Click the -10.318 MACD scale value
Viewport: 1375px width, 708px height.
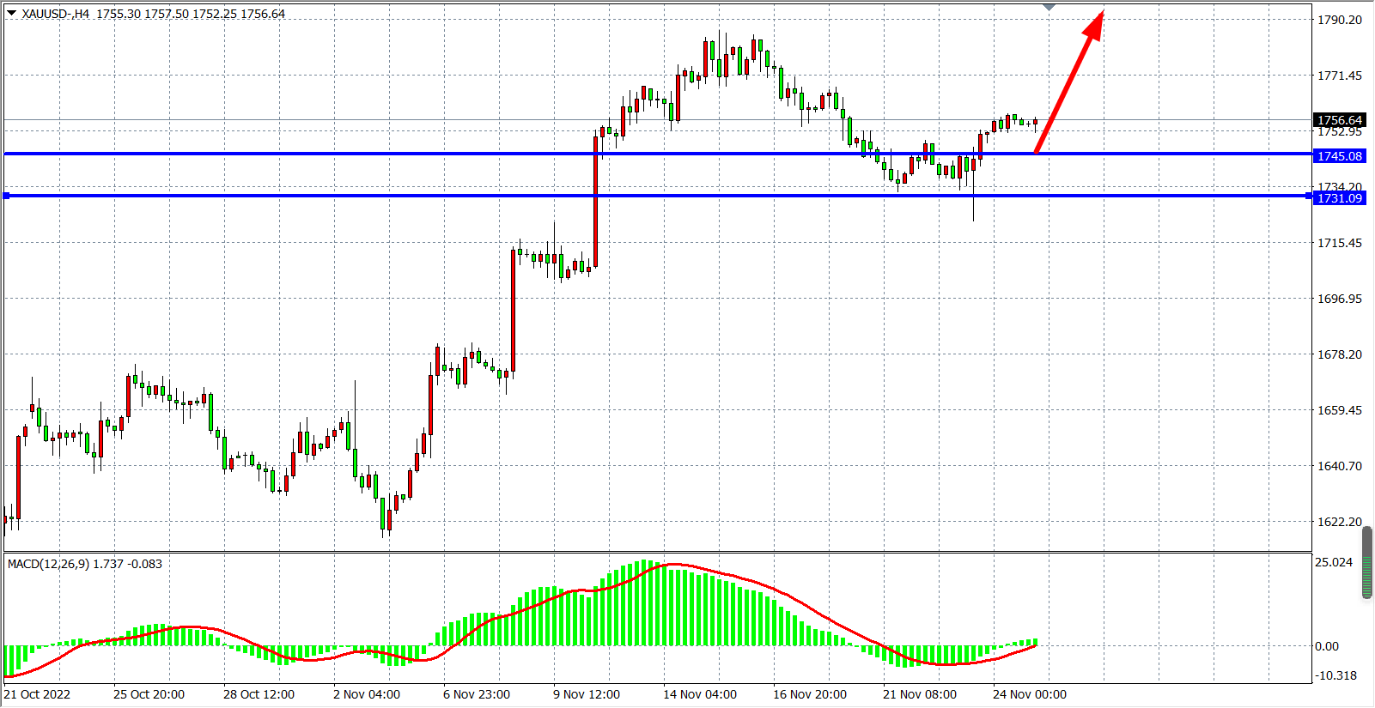point(1336,675)
